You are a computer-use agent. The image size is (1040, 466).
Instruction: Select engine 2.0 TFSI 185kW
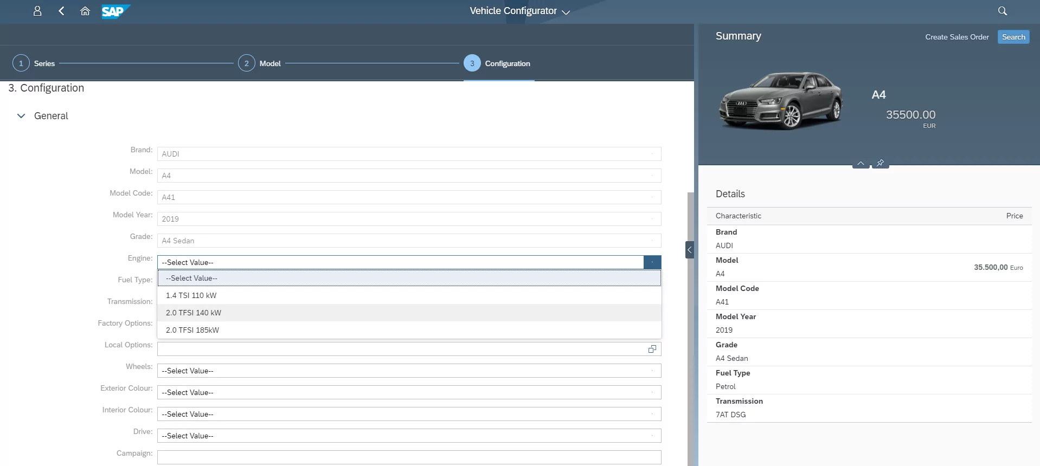pyautogui.click(x=409, y=330)
